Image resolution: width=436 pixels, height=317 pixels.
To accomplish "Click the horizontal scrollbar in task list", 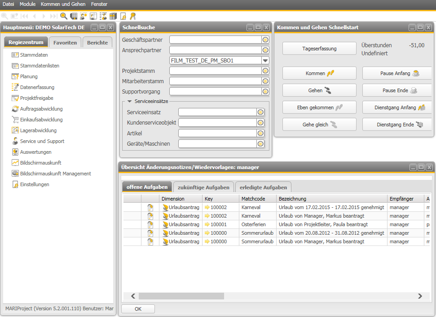I will point(181,296).
